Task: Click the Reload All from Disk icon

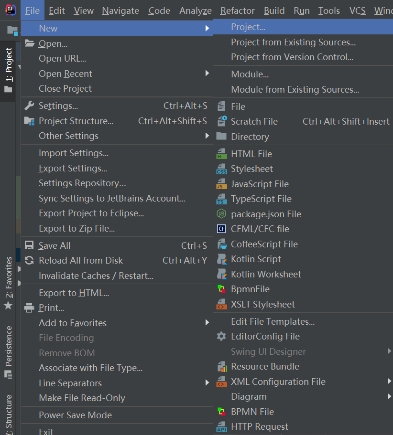Action: 29,261
